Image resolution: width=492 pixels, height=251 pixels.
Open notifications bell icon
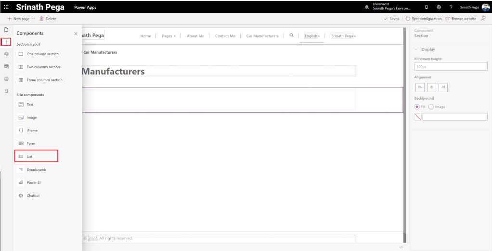[x=426, y=7]
